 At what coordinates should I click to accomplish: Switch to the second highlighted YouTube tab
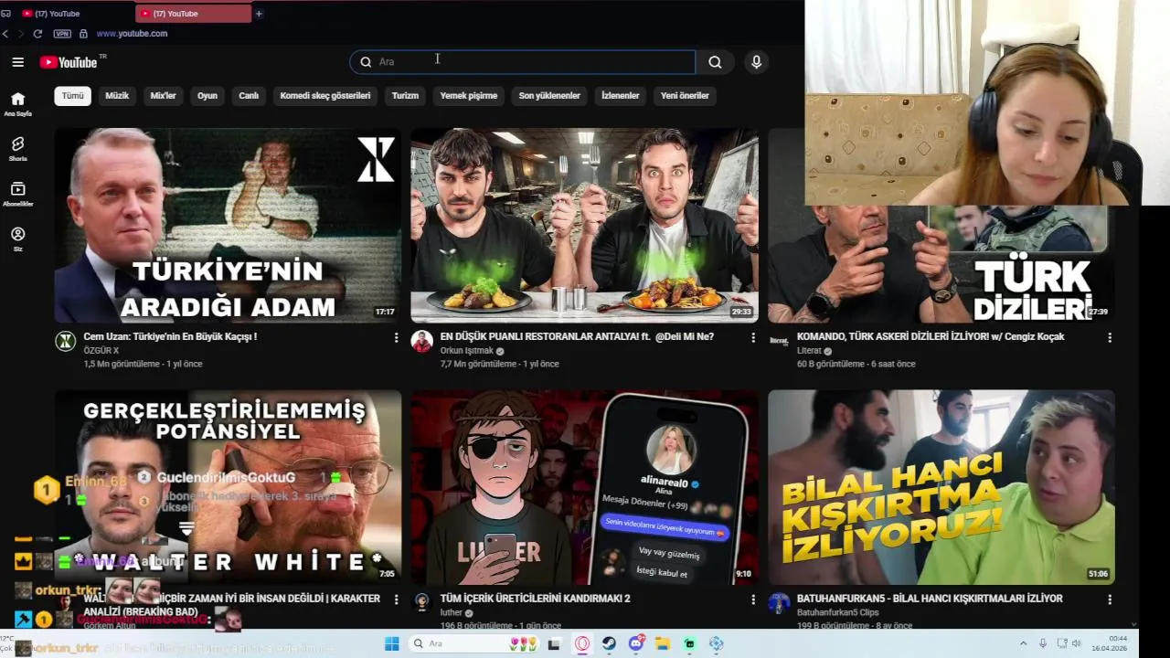(x=193, y=14)
